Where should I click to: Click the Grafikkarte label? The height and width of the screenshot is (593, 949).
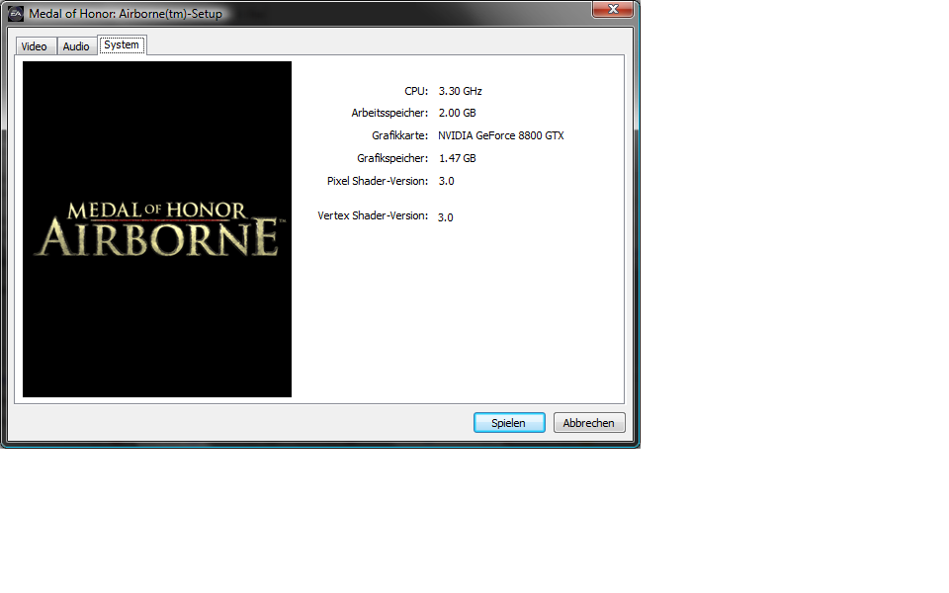399,135
